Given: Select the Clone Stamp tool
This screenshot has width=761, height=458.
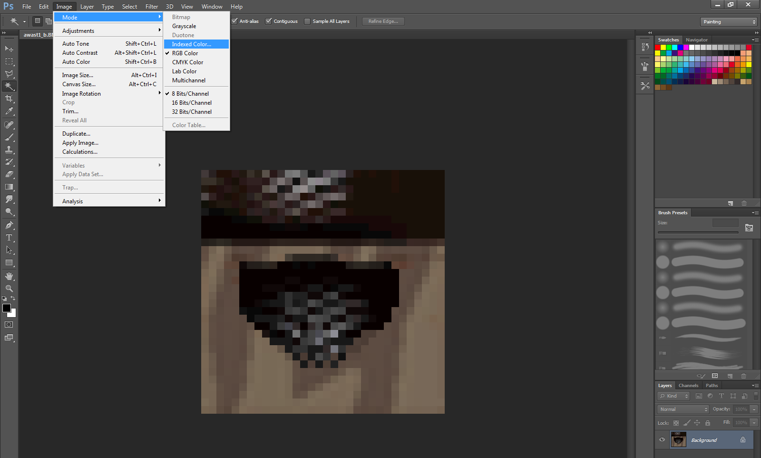Looking at the screenshot, I should 9,149.
